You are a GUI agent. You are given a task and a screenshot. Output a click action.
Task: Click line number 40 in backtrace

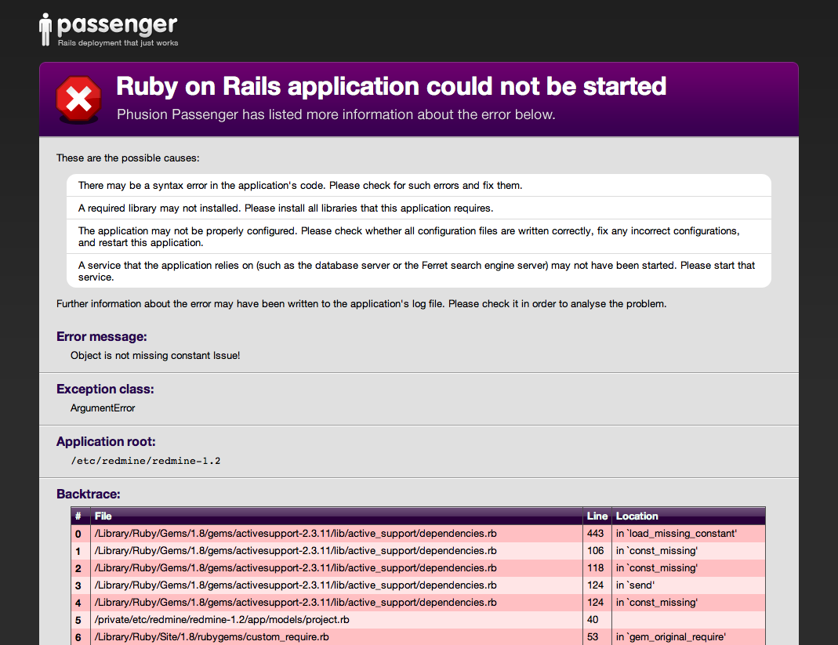(x=593, y=619)
